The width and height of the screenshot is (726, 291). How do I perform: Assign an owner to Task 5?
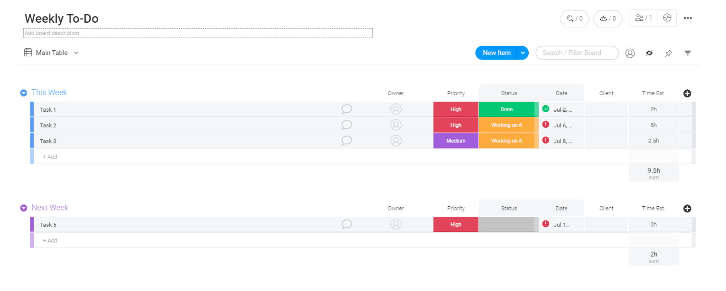[x=395, y=224]
